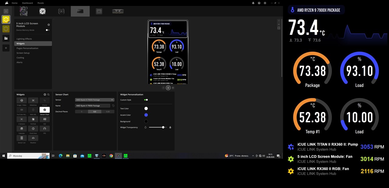Viewport: 389px width, 188px height.
Task: Select the 2 Sensors widget
Action: point(22,119)
